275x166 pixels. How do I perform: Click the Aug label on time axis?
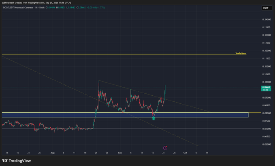(52, 153)
